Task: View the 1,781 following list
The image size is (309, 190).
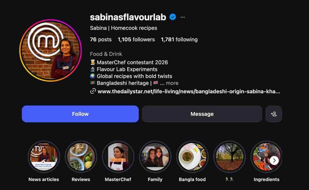Action: coord(179,40)
